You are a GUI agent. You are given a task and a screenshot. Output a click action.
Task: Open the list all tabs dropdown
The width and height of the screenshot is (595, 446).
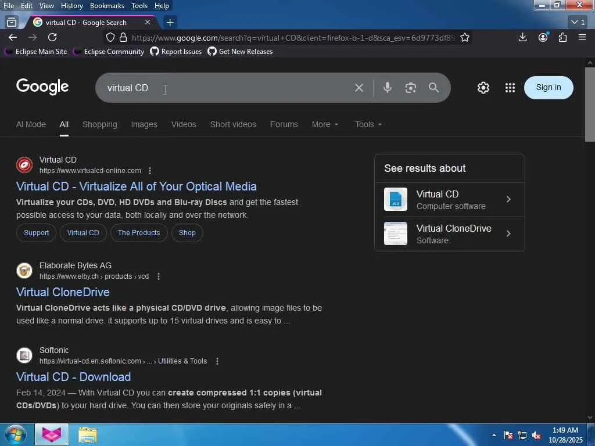click(578, 23)
